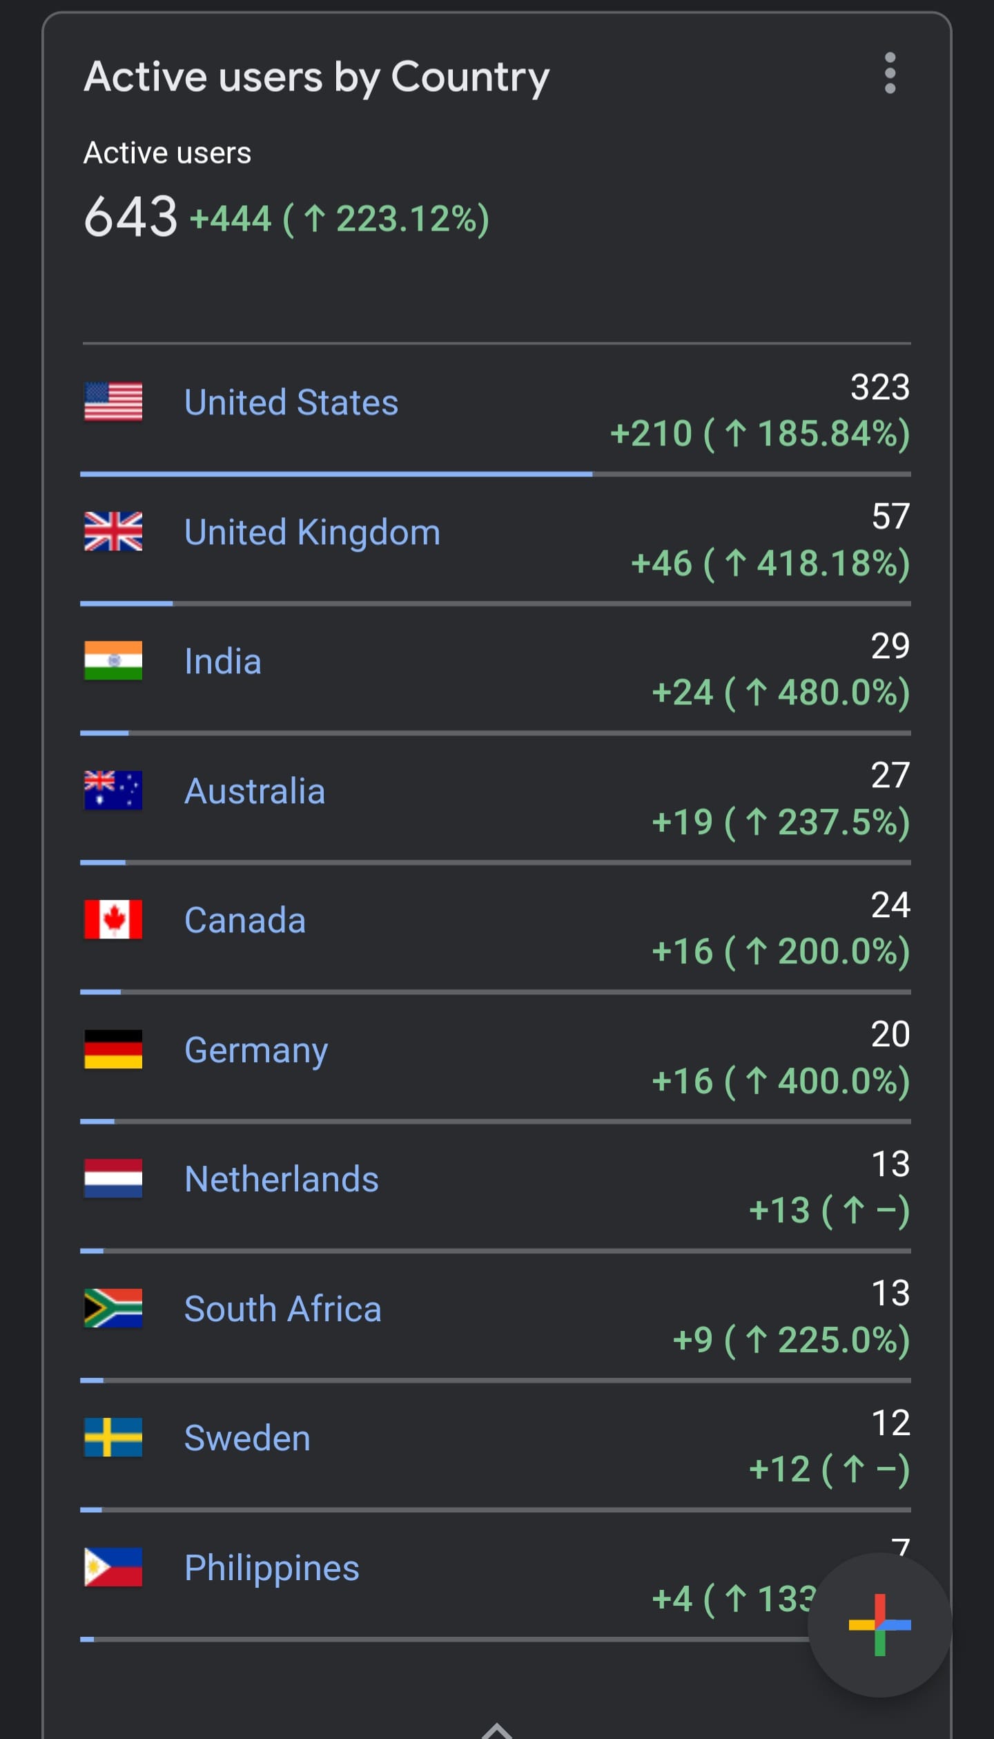Viewport: 994px width, 1739px height.
Task: Click the 643 total active users value
Action: tap(130, 216)
